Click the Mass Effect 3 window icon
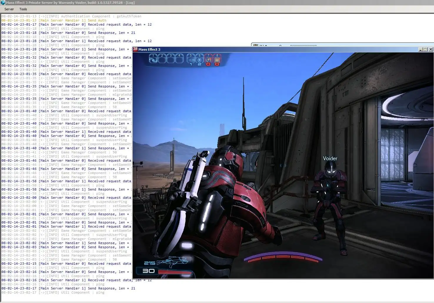 click(x=135, y=49)
